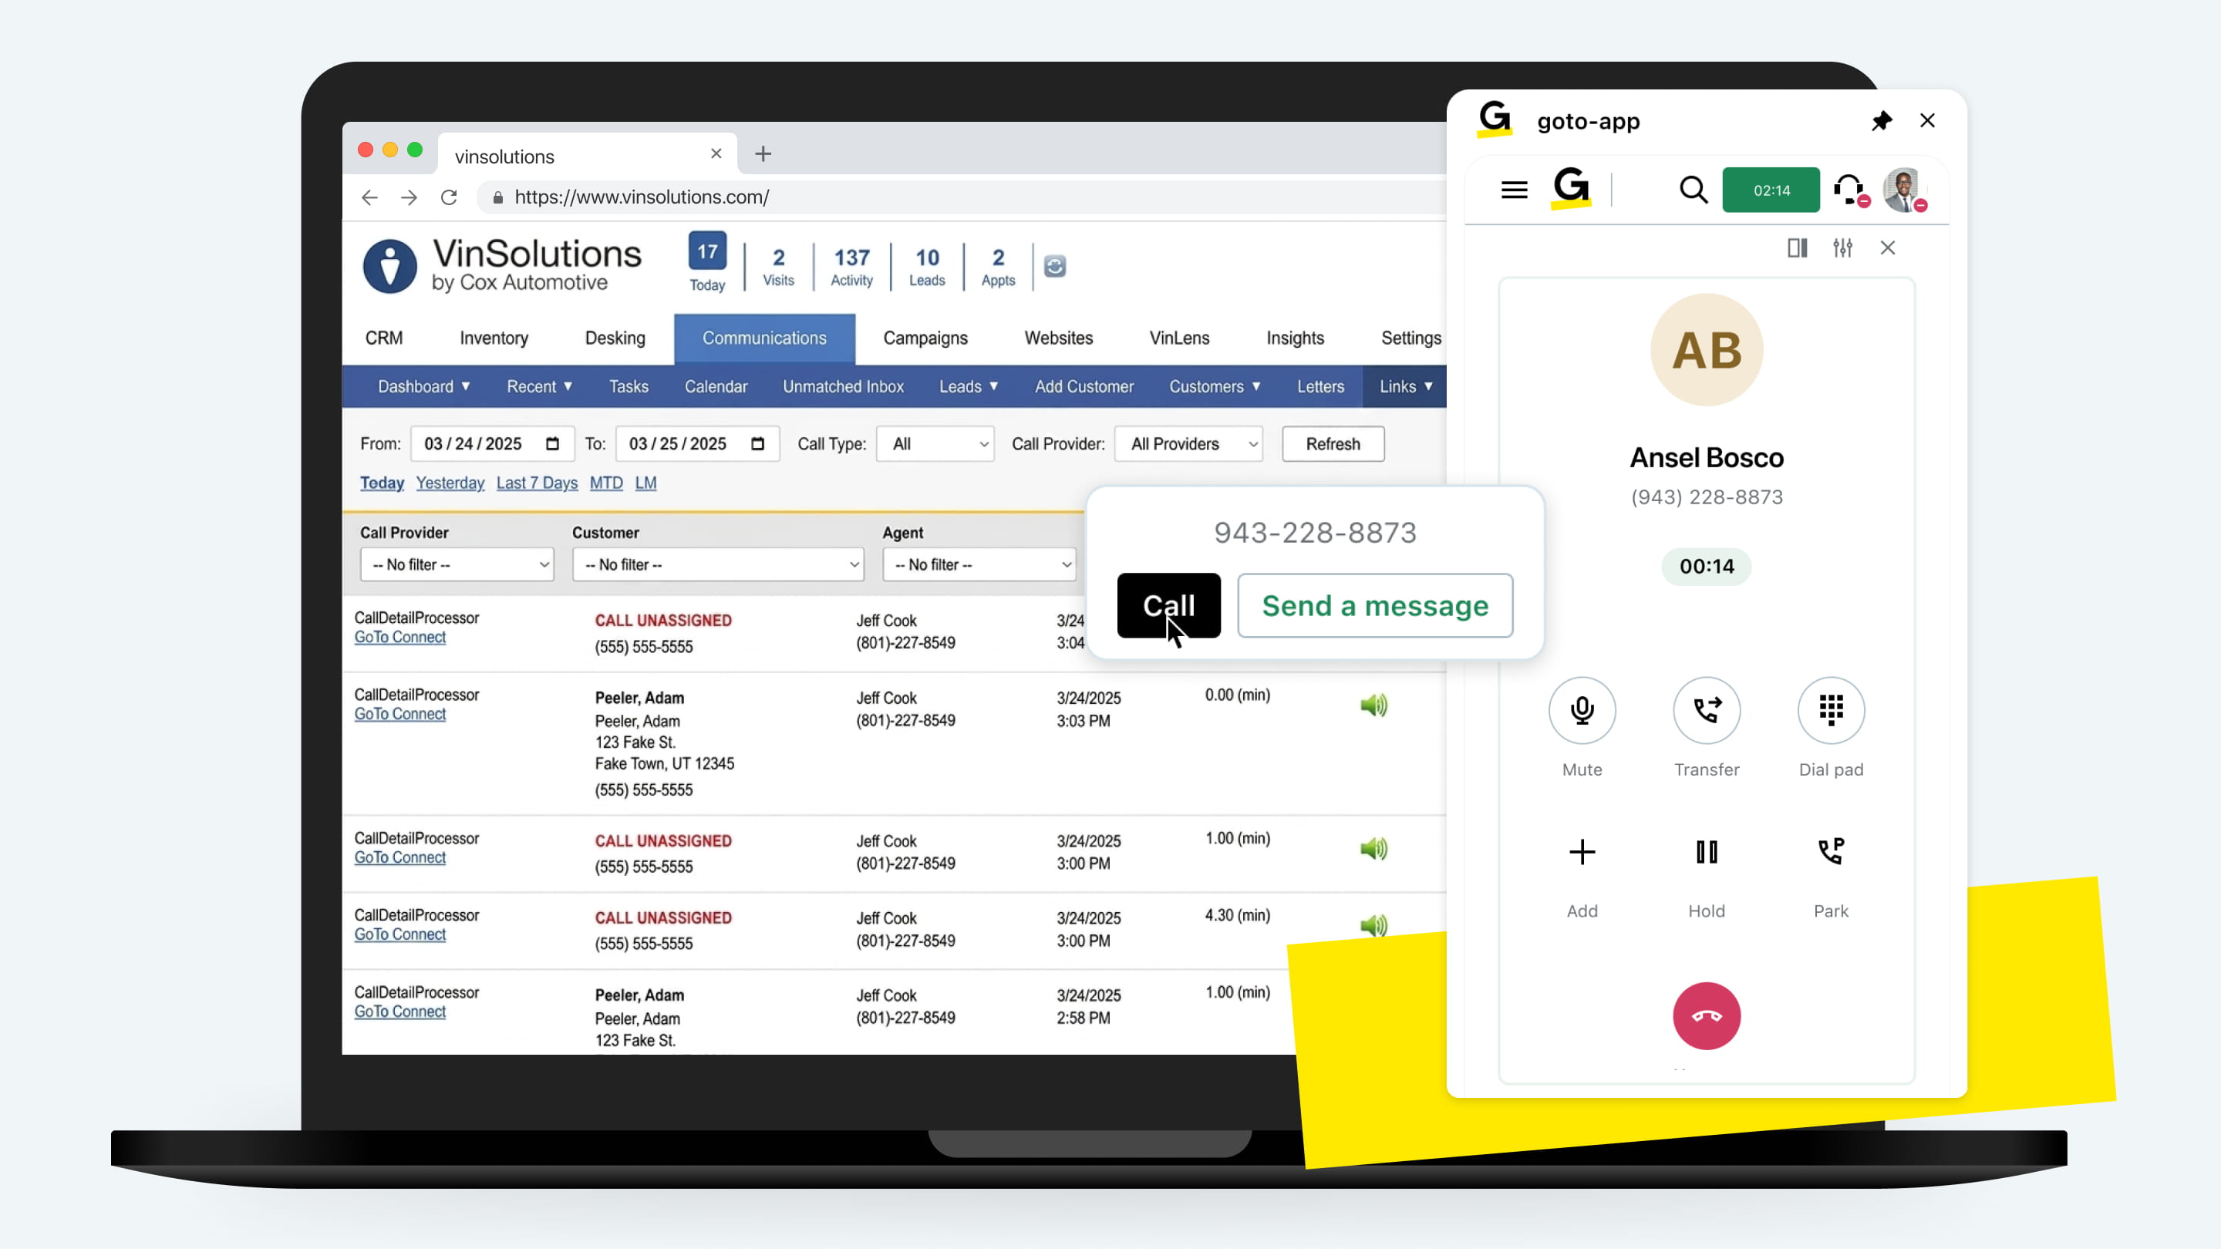The image size is (2221, 1249).
Task: Open the Dial pad
Action: (x=1831, y=709)
